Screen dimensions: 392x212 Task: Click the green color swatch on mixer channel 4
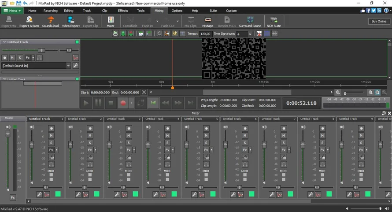pos(174,194)
